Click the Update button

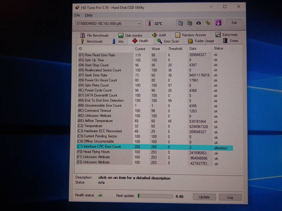[204, 197]
